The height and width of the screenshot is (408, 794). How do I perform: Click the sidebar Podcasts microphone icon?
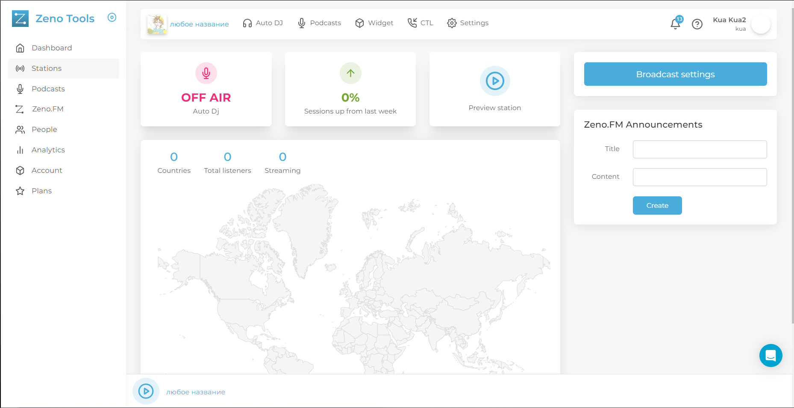click(20, 89)
